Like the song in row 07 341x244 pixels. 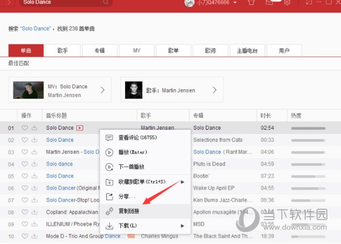pos(24,200)
